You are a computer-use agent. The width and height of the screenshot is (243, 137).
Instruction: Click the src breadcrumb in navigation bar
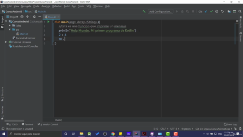click(x=28, y=11)
